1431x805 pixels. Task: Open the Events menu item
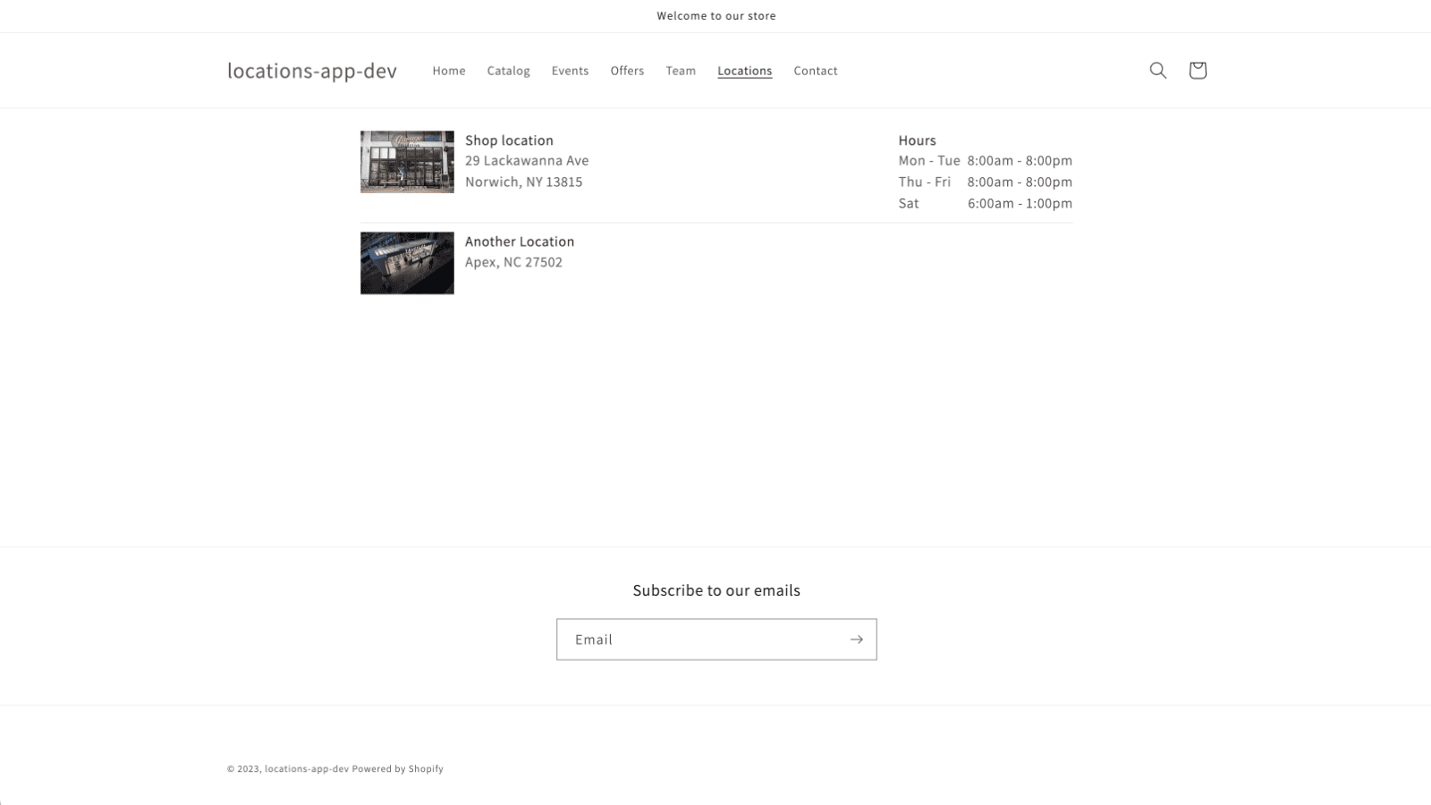[570, 70]
